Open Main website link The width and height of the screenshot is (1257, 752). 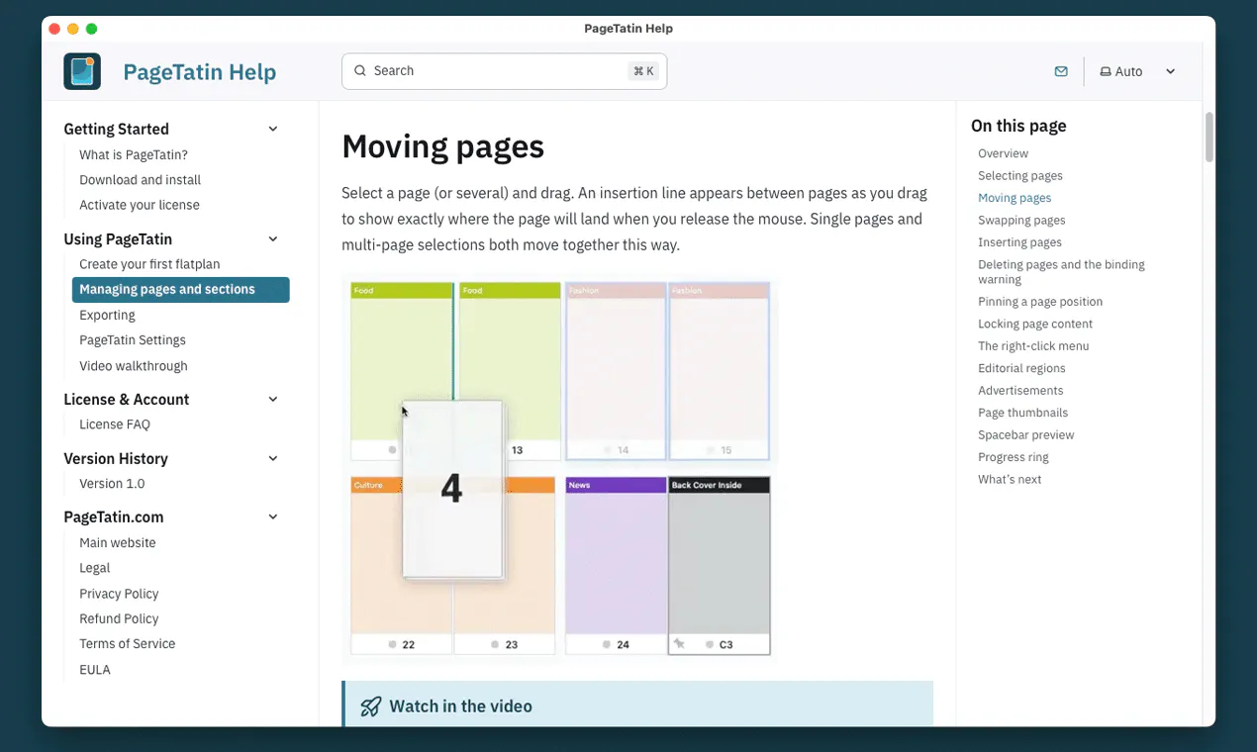pyautogui.click(x=118, y=542)
